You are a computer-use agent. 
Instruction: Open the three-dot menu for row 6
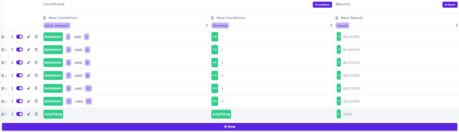pyautogui.click(x=12, y=101)
